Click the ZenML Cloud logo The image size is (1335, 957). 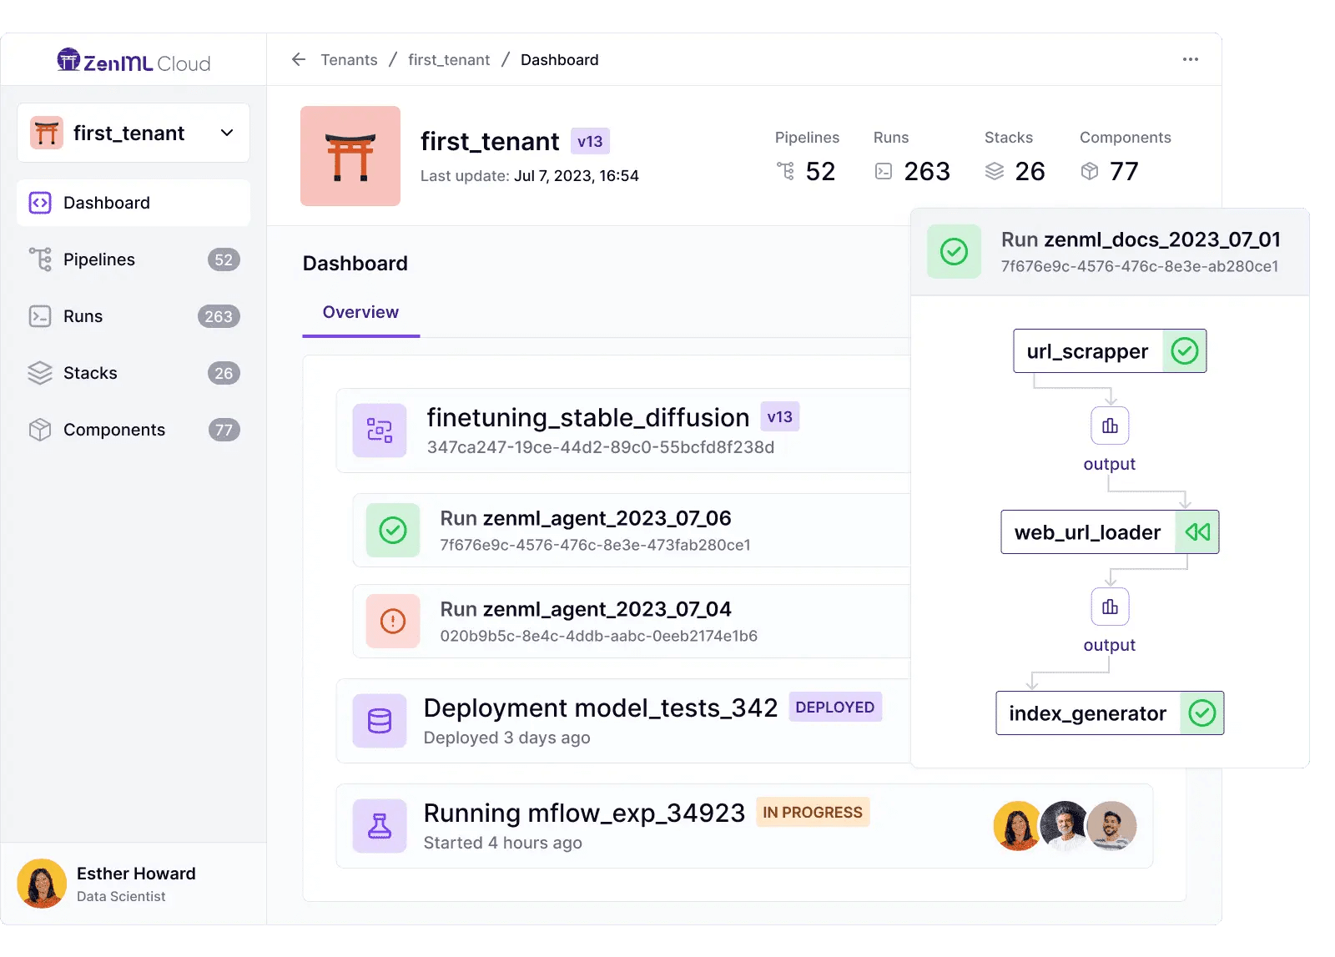coord(133,62)
